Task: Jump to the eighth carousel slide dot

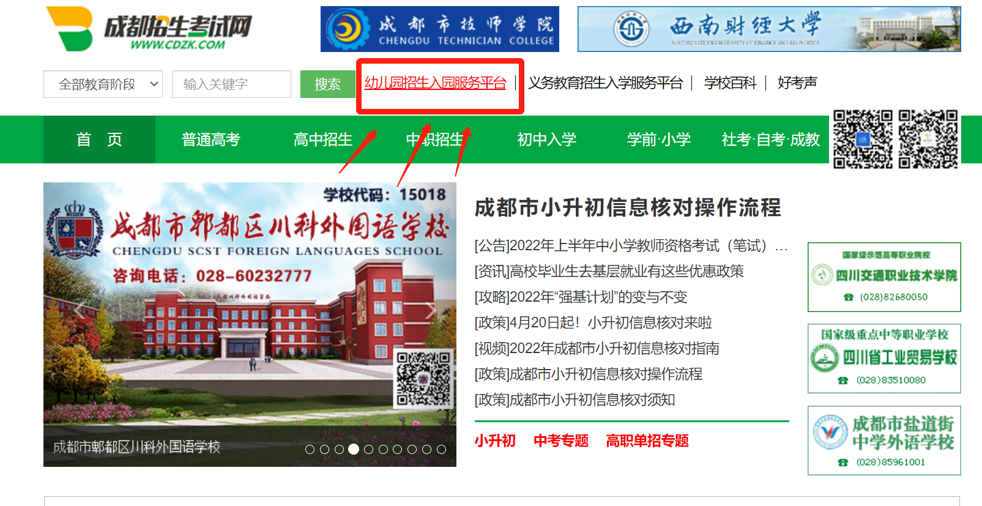Action: point(412,449)
